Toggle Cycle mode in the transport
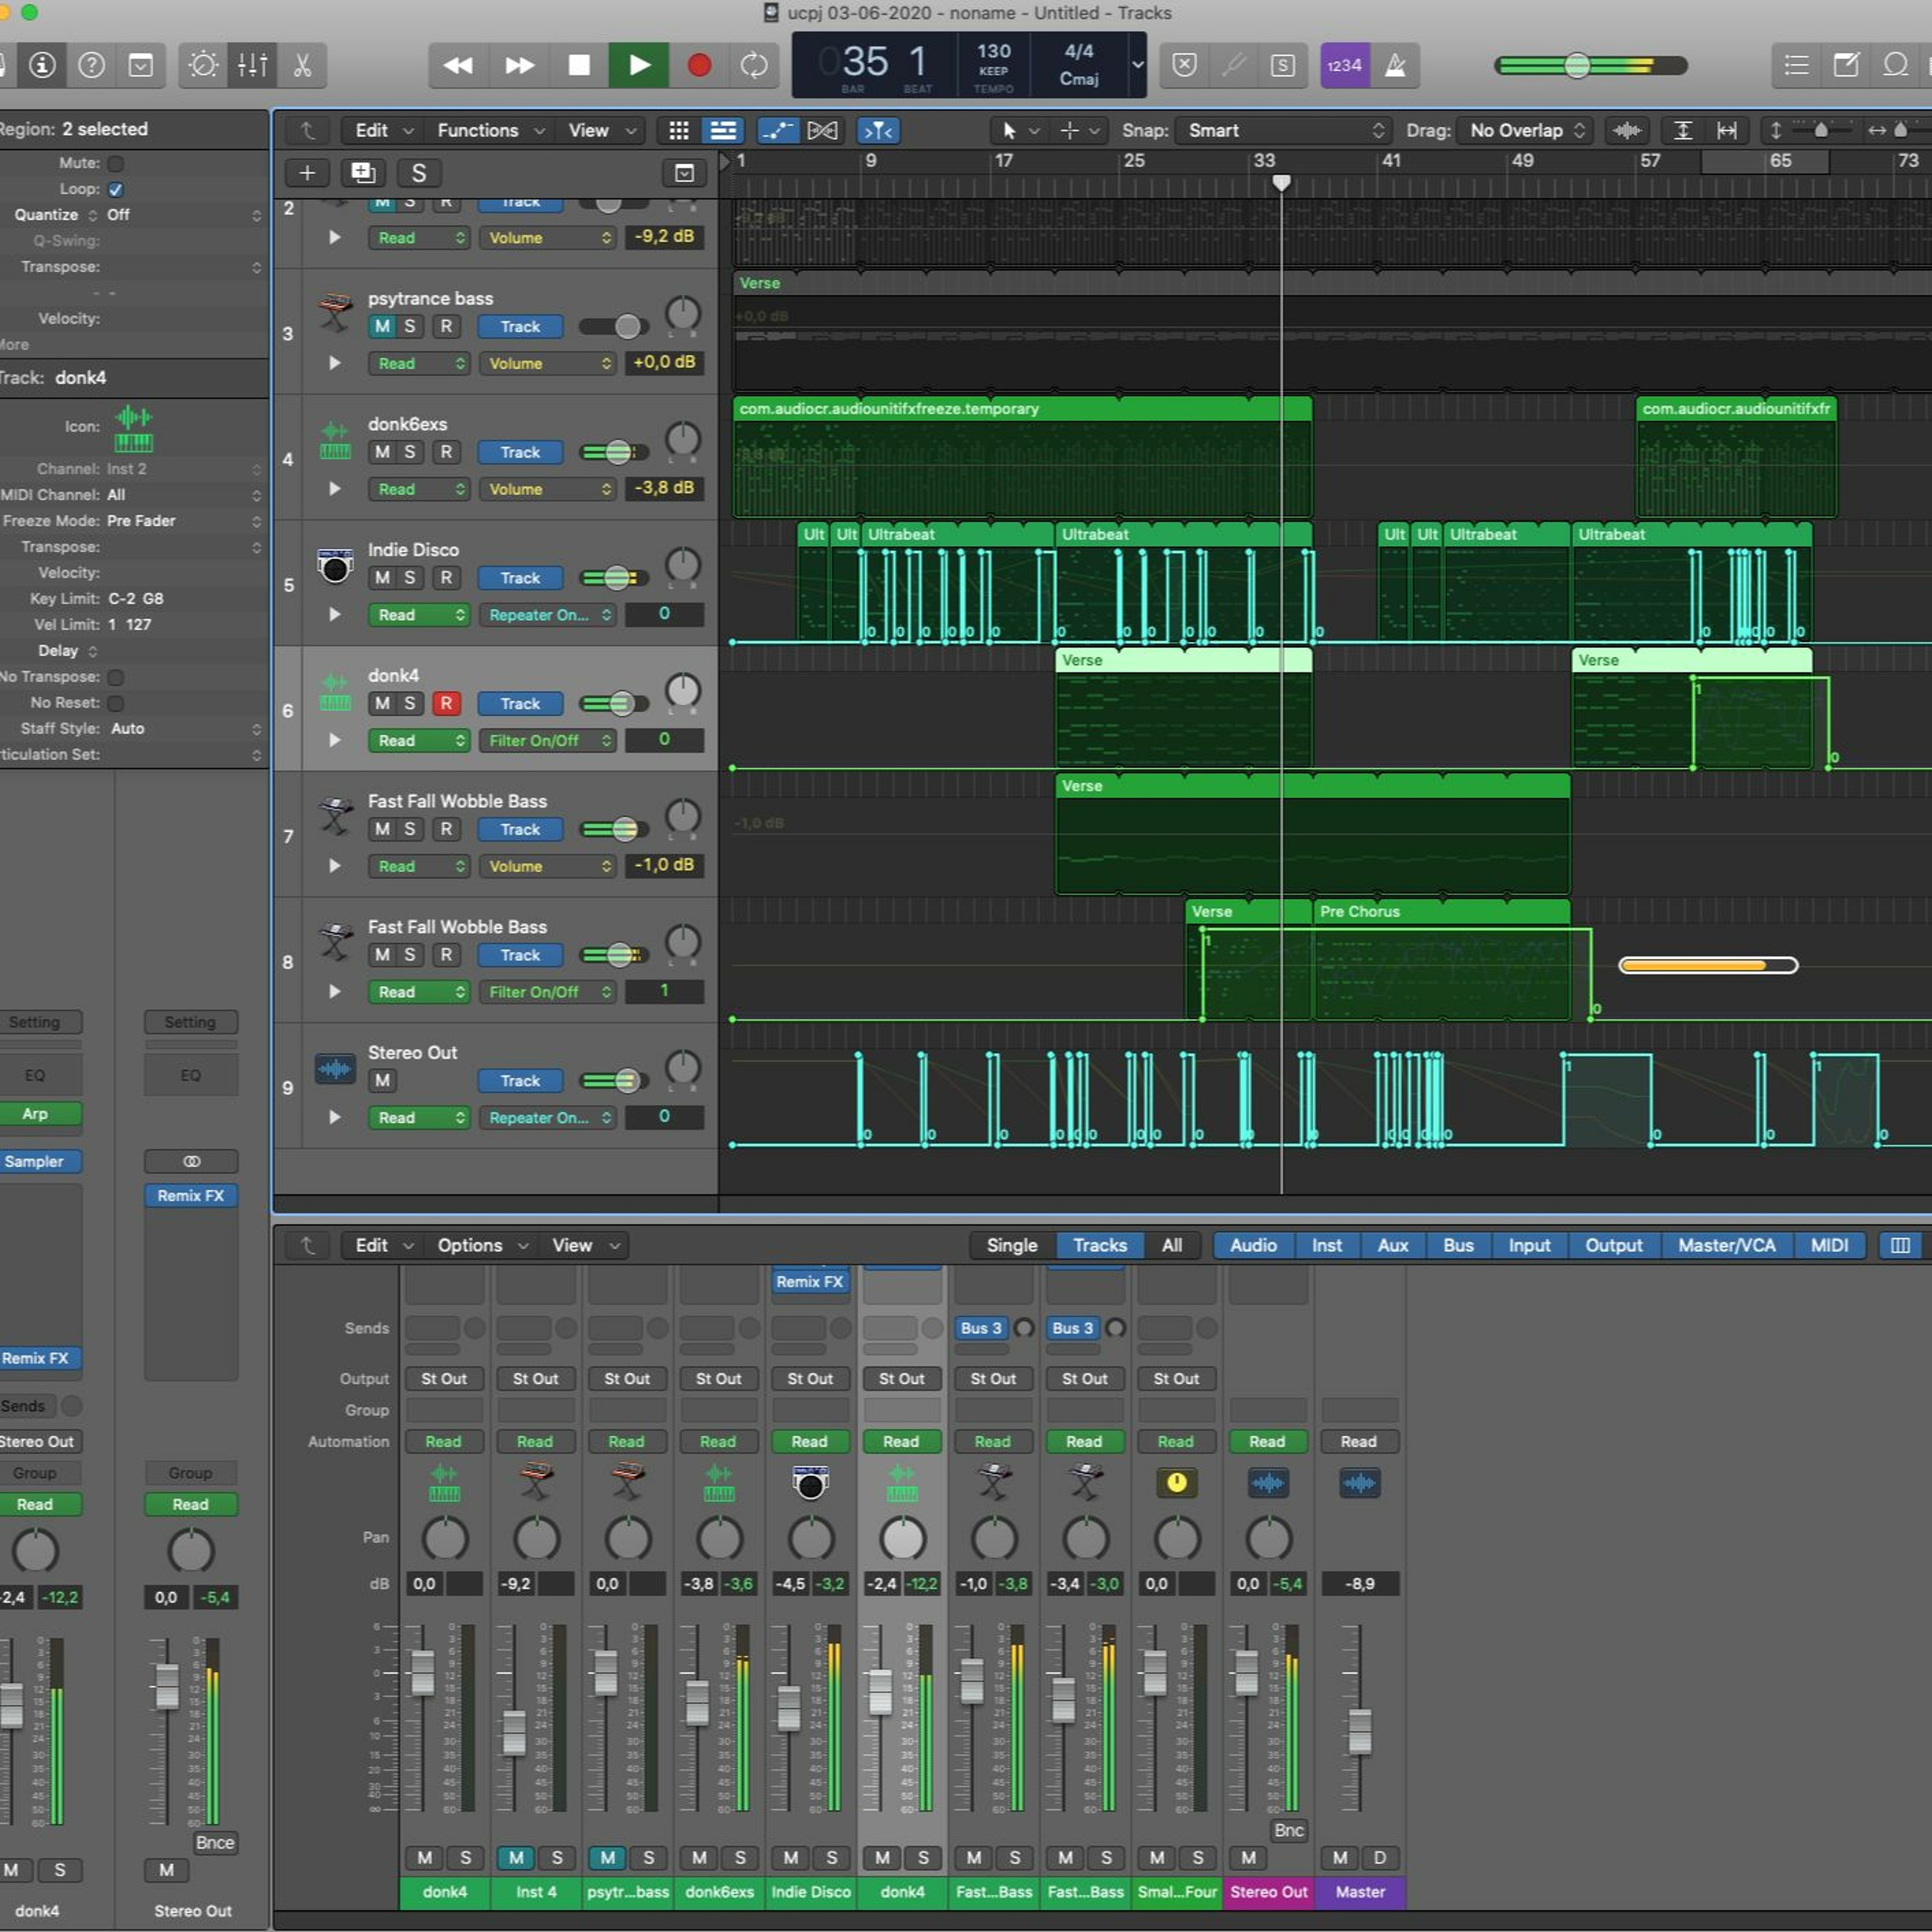This screenshot has height=1932, width=1932. (x=754, y=65)
